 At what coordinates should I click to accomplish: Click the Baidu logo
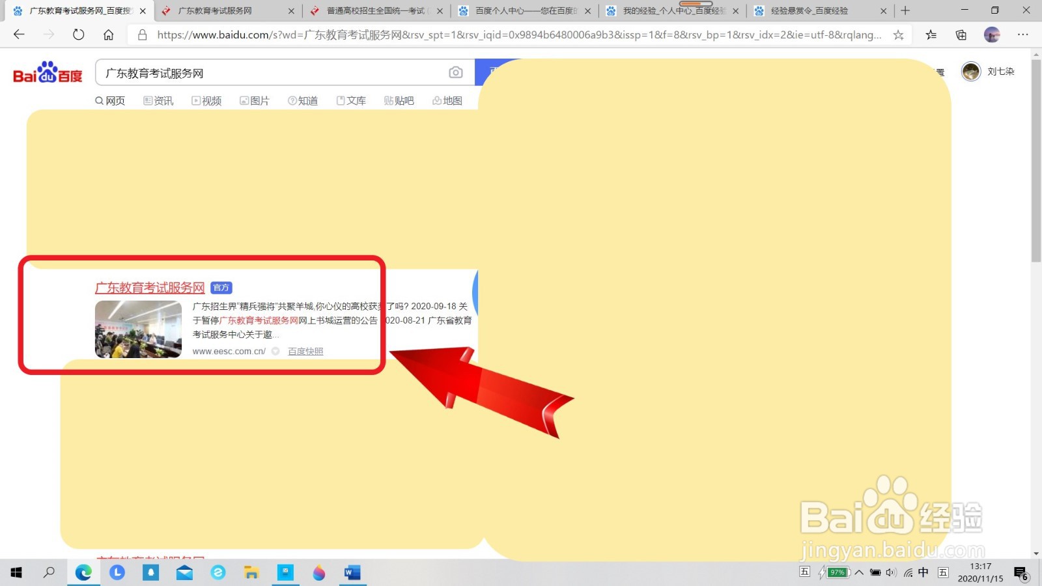(x=48, y=72)
